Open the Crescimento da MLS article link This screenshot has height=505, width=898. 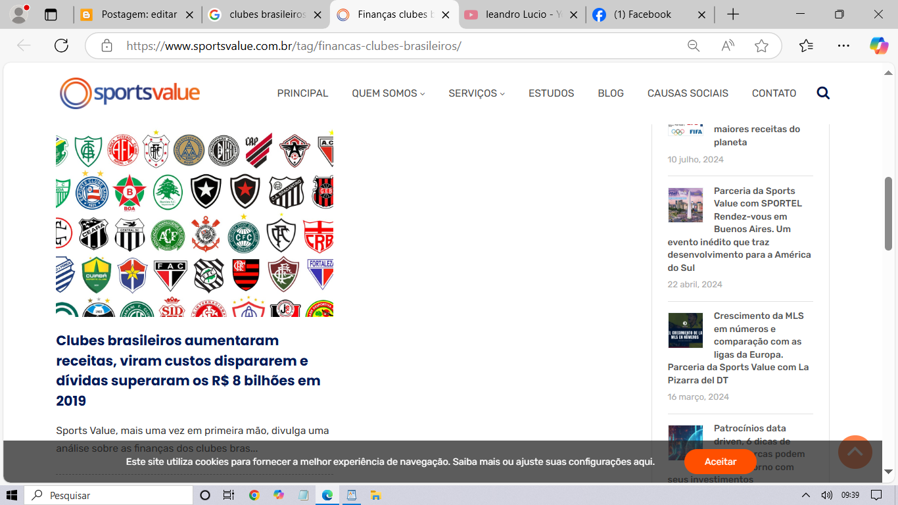coord(740,348)
